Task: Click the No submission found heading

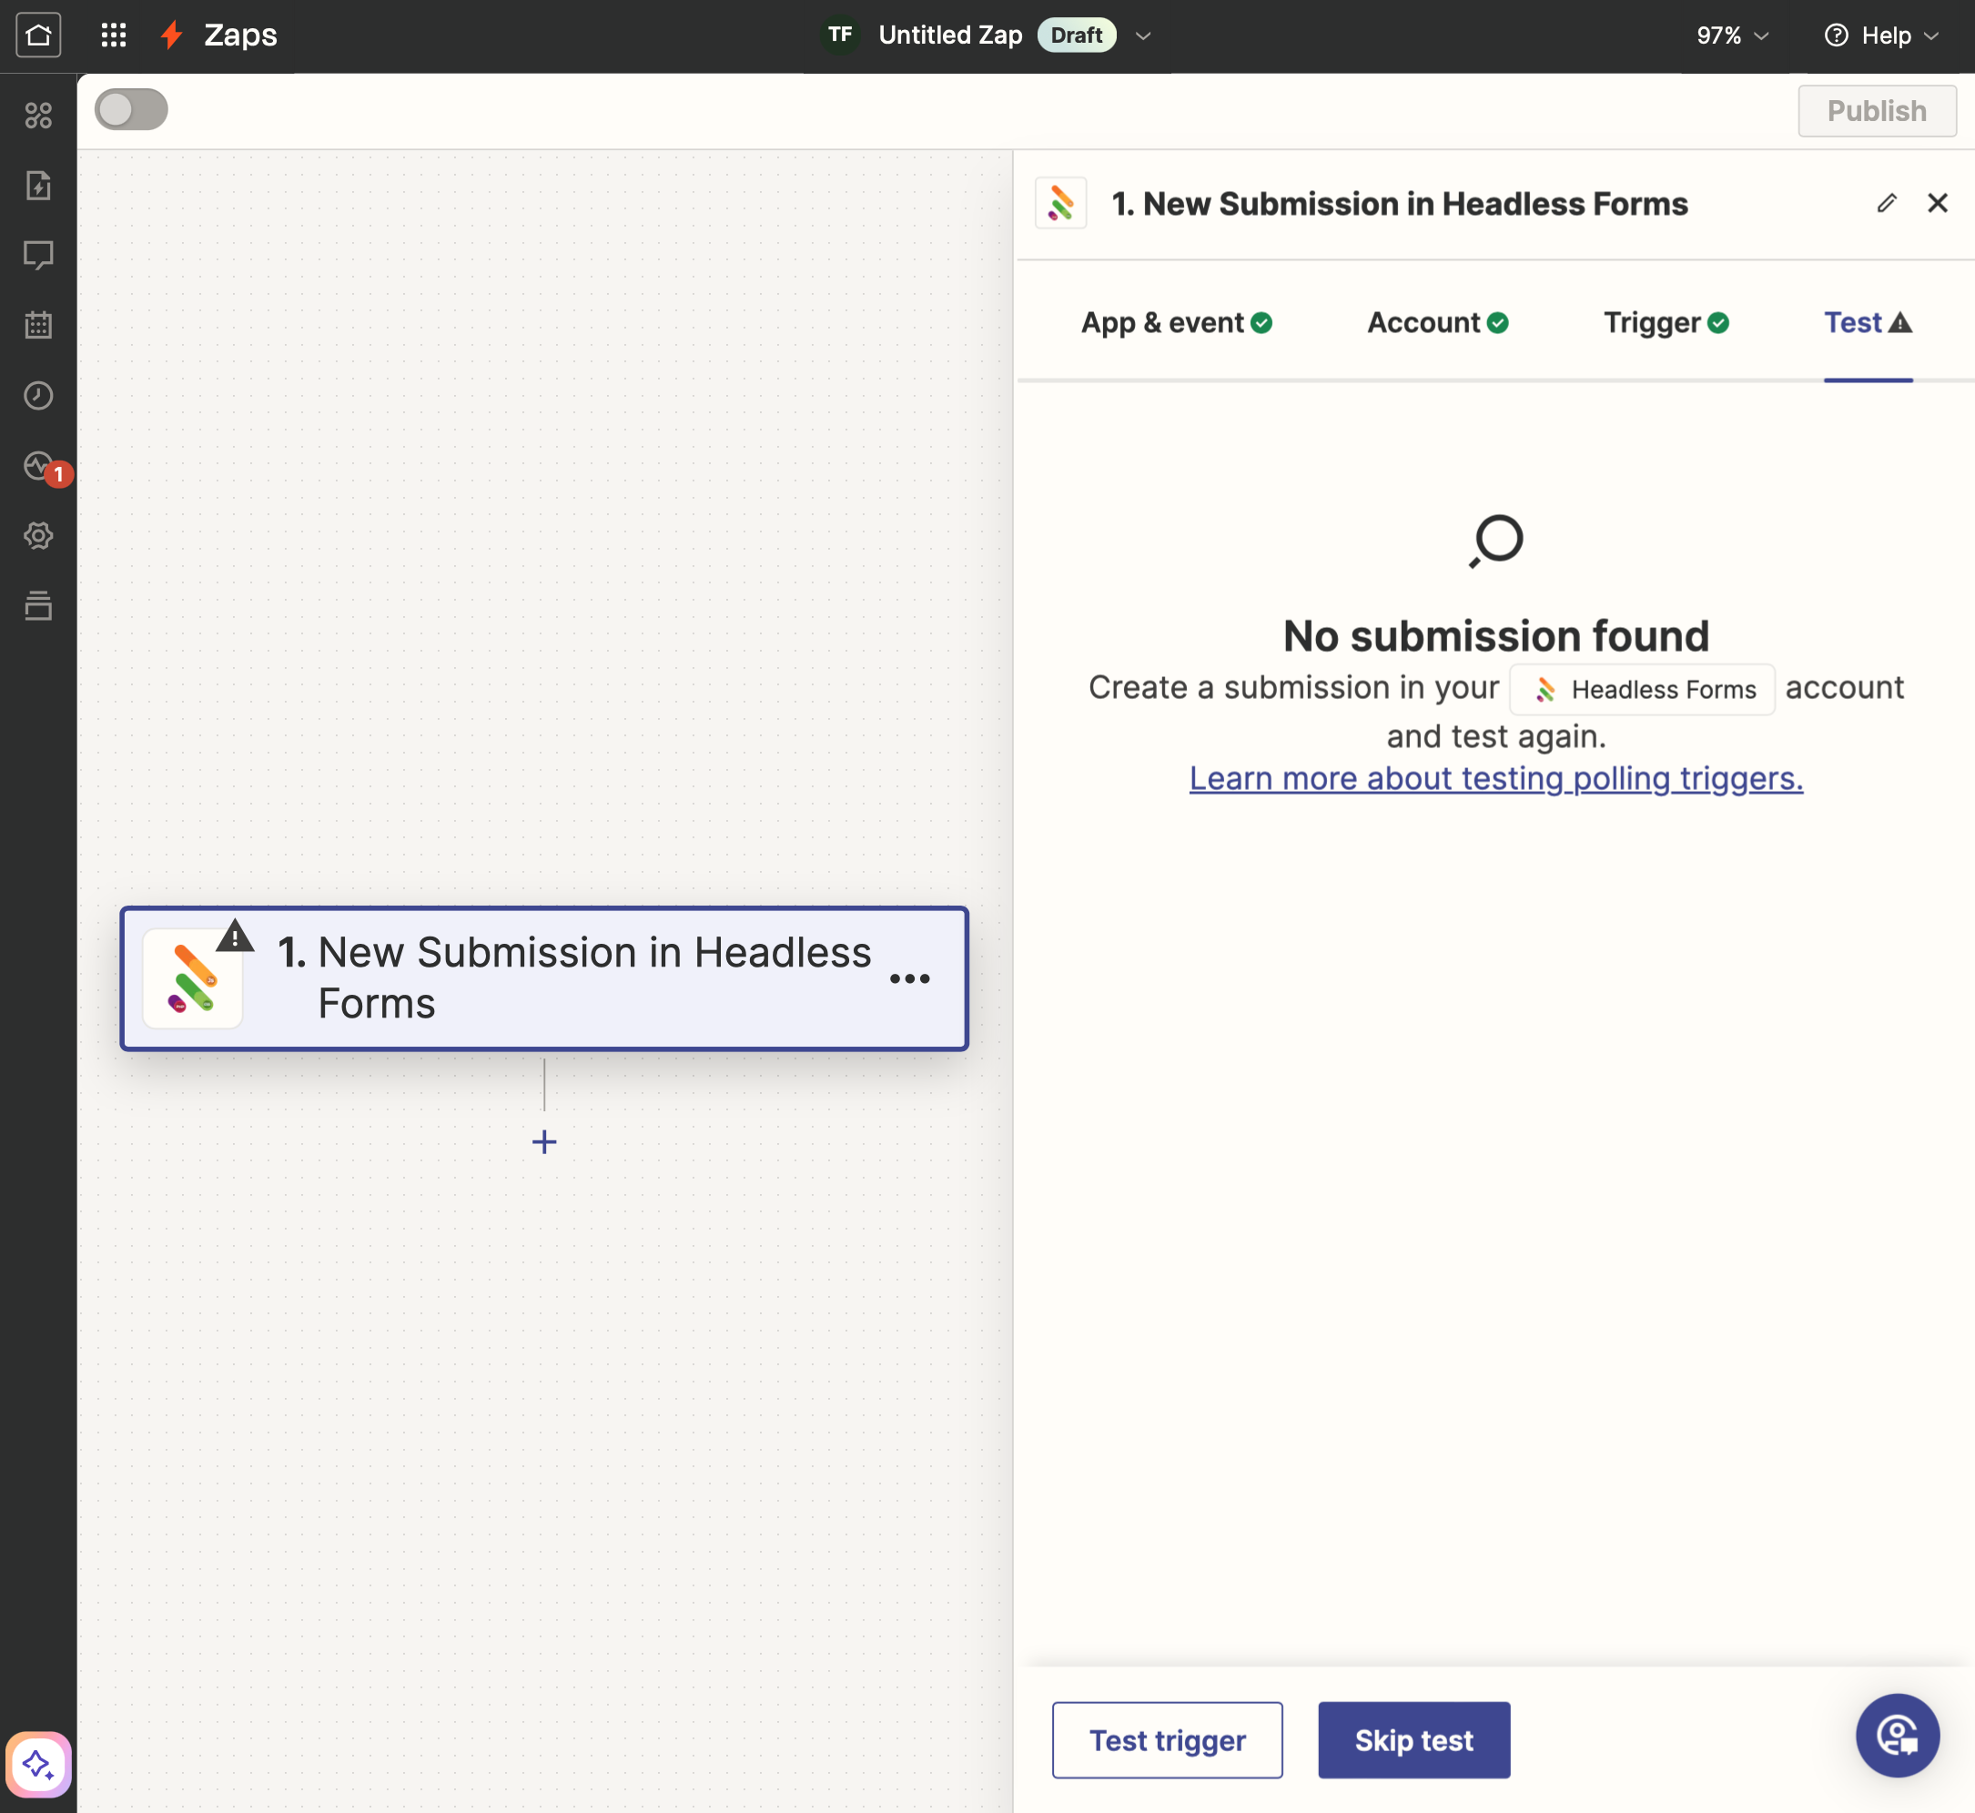Action: click(1496, 635)
